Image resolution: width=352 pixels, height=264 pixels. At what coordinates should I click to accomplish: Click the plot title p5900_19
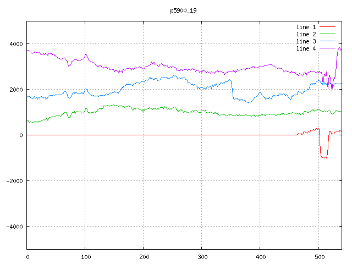pos(183,10)
